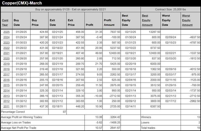201x131 pixels.
Task: Select average loss amount -1406.25
Action: tap(112, 123)
